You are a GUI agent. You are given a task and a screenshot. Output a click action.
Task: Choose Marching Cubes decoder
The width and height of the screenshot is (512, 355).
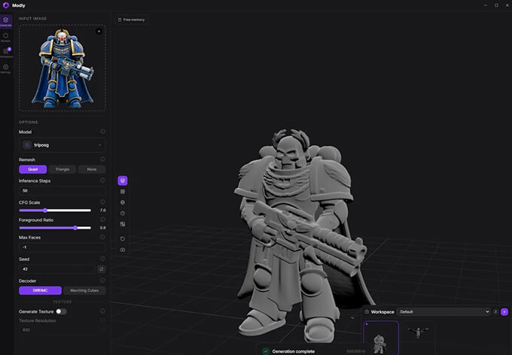[x=84, y=290]
